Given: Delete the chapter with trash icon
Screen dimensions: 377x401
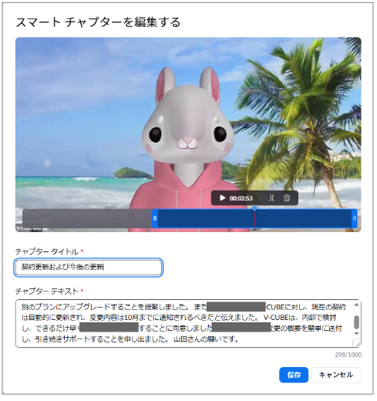Looking at the screenshot, I should (287, 198).
